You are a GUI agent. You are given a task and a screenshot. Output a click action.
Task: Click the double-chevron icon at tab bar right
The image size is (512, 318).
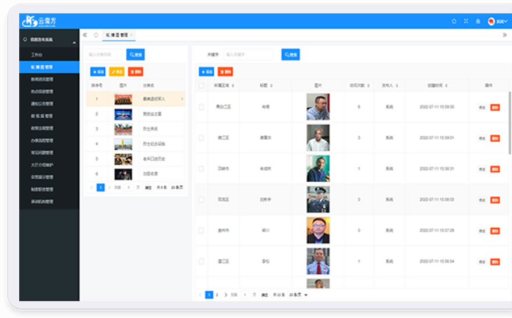point(504,35)
